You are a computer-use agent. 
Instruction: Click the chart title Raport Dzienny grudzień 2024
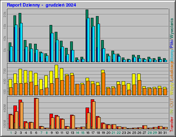pos(41,5)
